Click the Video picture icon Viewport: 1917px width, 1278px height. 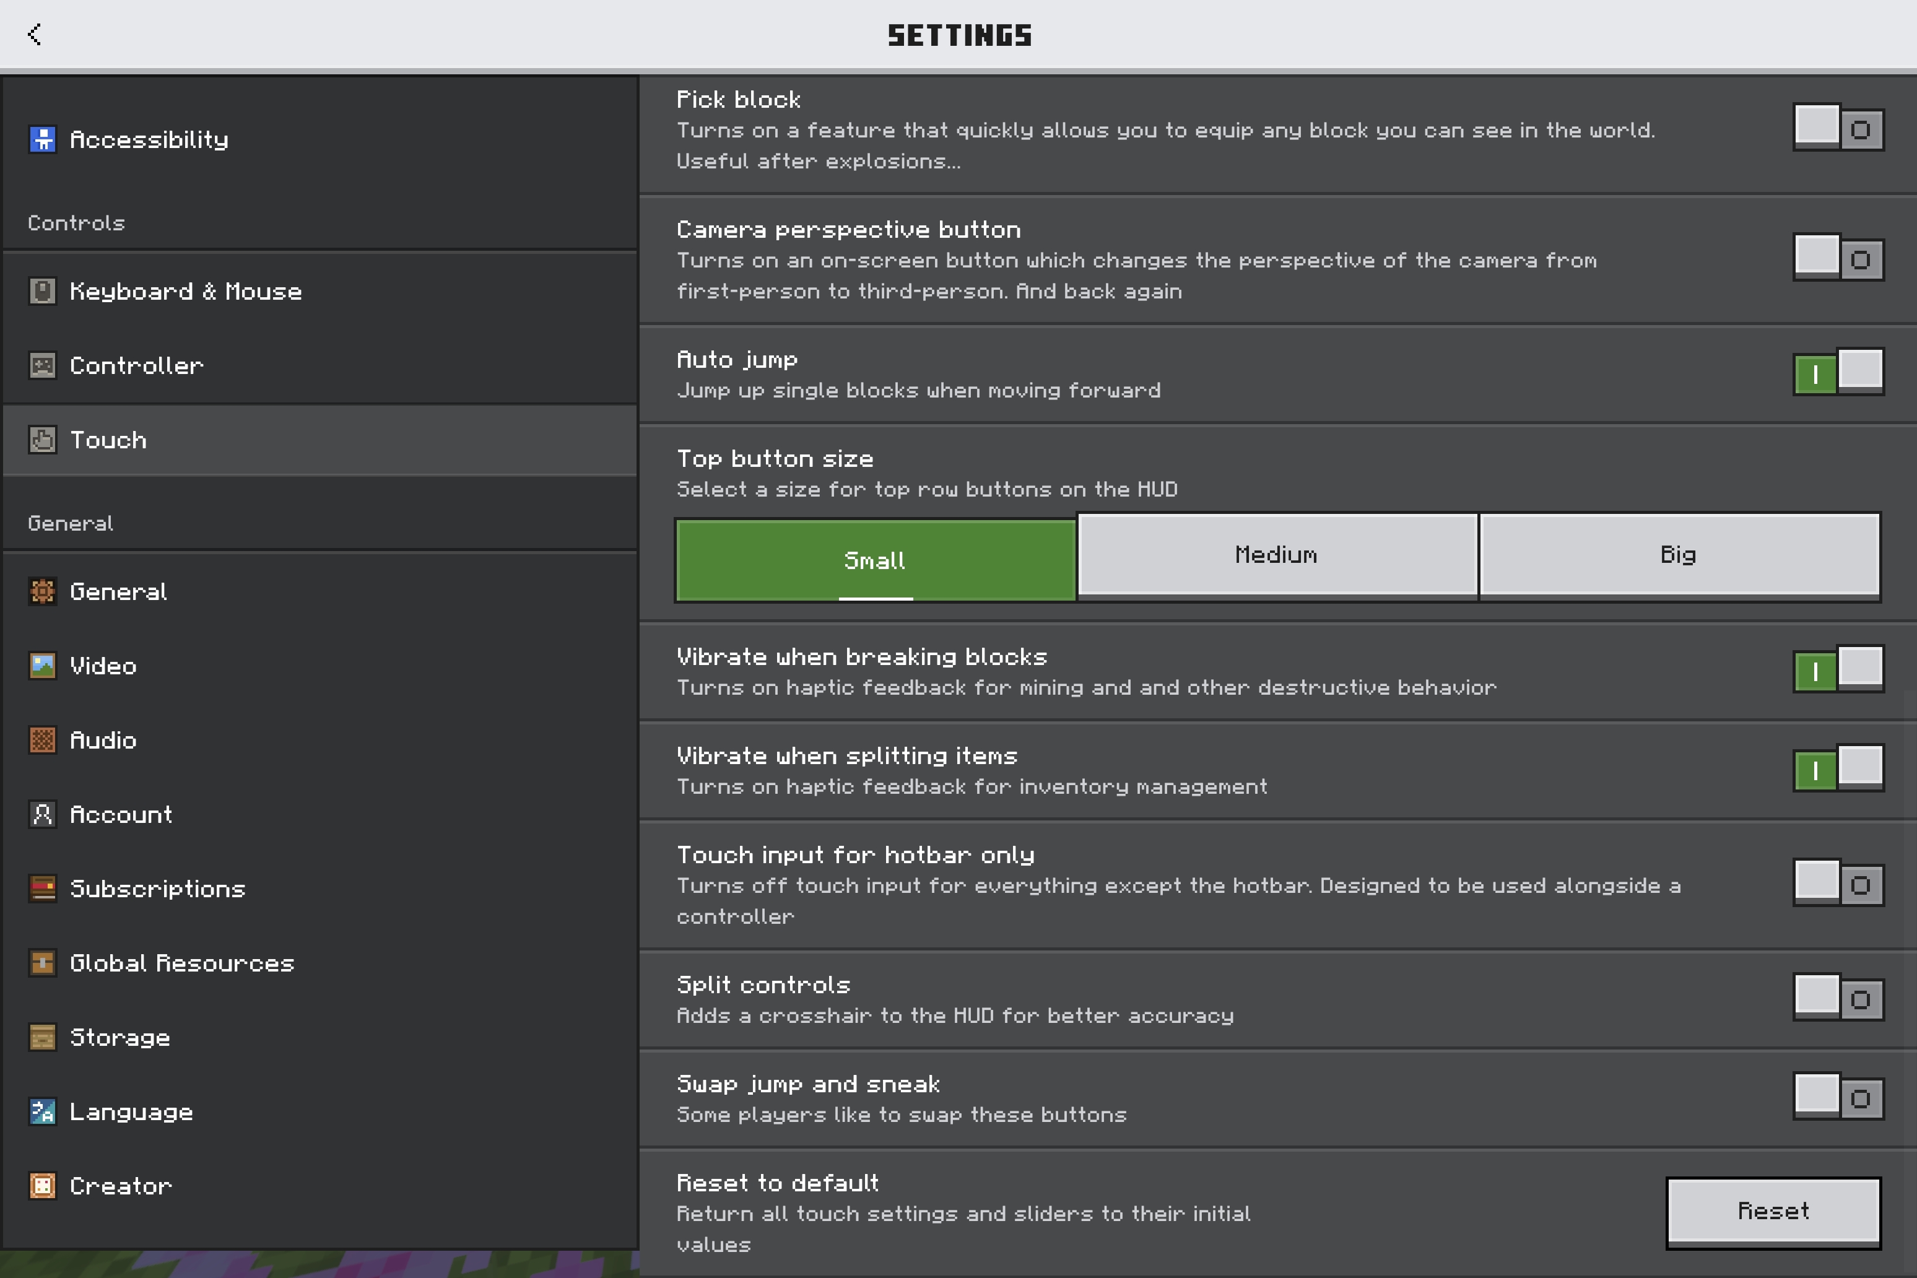[x=42, y=666]
